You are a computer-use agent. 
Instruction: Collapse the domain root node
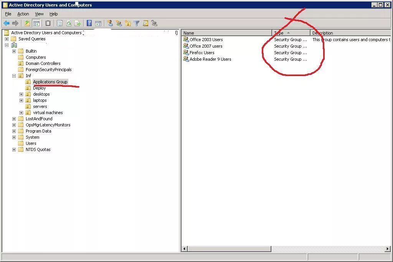point(7,45)
